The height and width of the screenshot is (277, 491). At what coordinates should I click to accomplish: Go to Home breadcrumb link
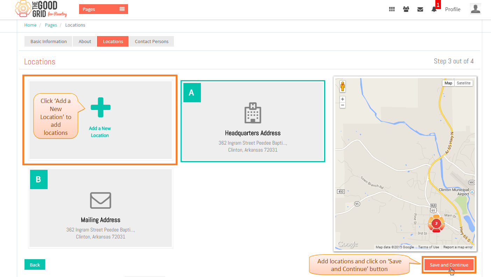30,25
